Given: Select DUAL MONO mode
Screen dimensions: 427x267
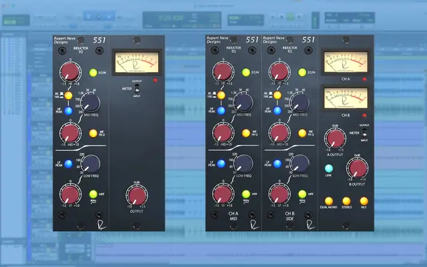Looking at the screenshot, I should pos(329,201).
